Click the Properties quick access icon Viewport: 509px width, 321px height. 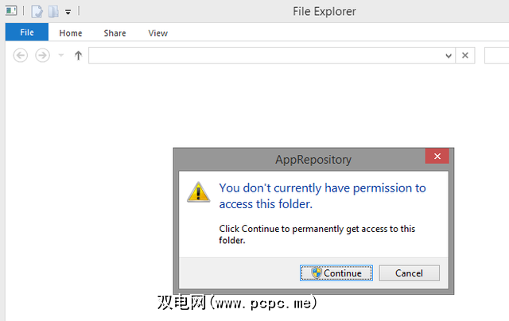[x=37, y=12]
